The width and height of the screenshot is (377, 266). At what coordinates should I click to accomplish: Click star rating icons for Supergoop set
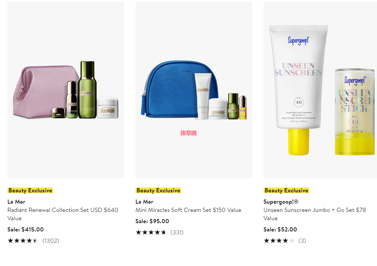pos(279,240)
